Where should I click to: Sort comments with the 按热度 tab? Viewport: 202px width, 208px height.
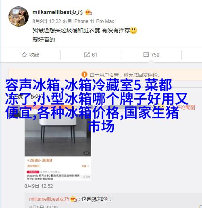coord(15,97)
